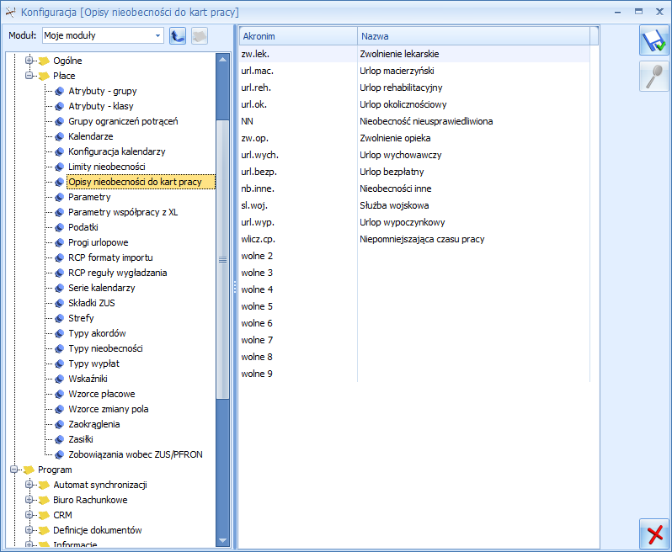Select the zw.lek. row

tap(414, 54)
